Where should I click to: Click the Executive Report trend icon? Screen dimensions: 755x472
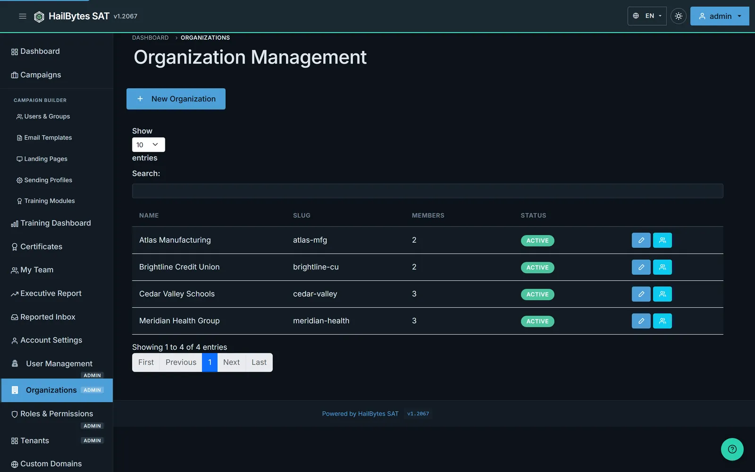[15, 294]
